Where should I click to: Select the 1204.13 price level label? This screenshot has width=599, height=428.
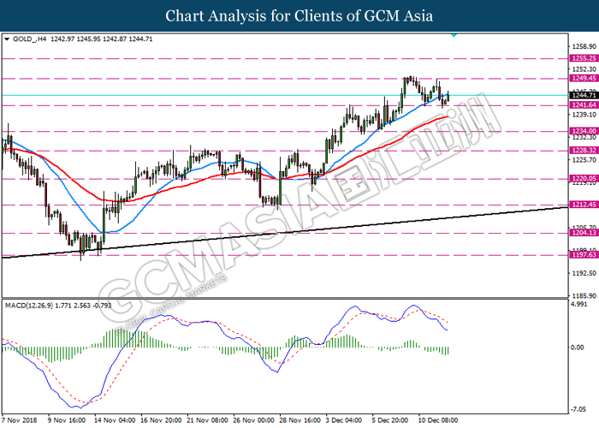584,233
